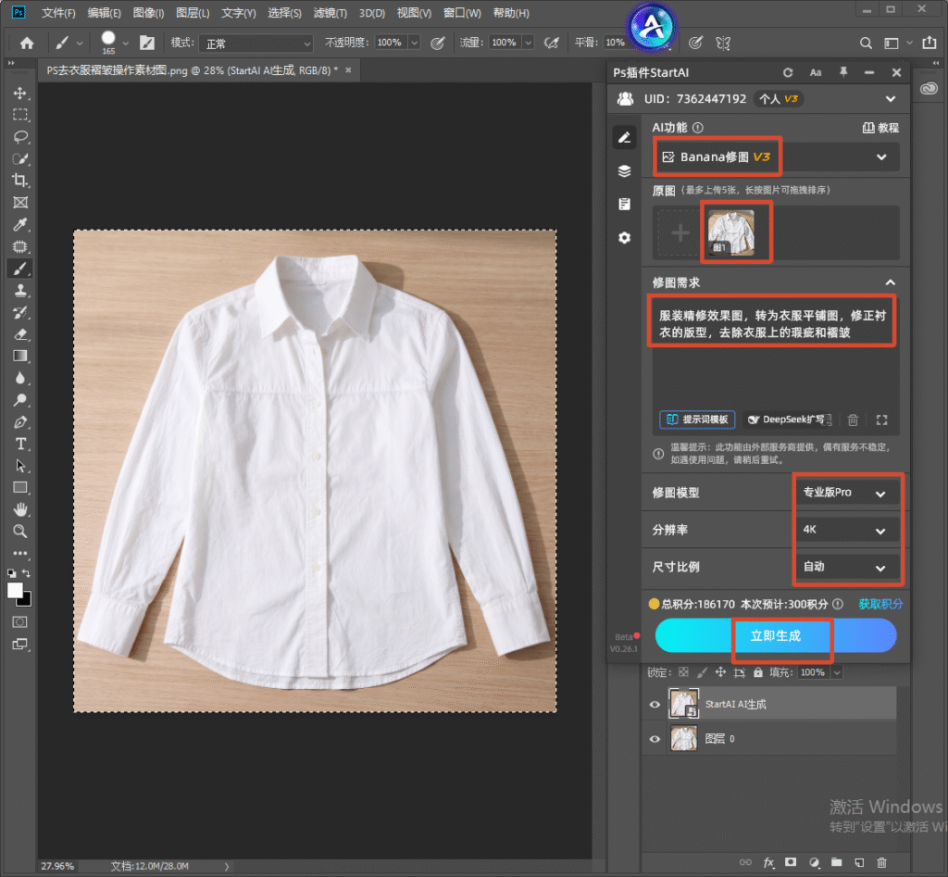Viewport: 948px width, 877px height.
Task: Toggle airbrush build-up effect
Action: tap(551, 43)
